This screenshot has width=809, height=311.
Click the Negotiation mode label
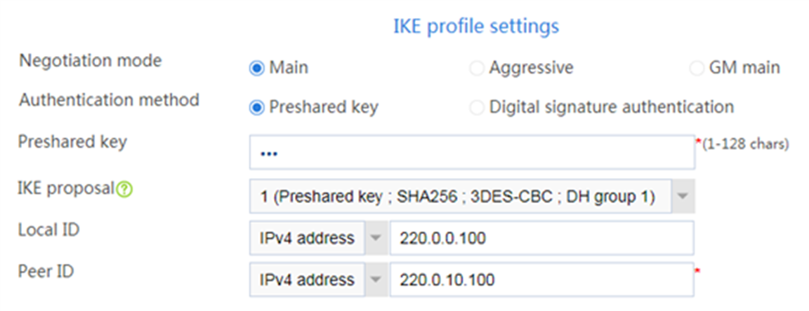91,61
